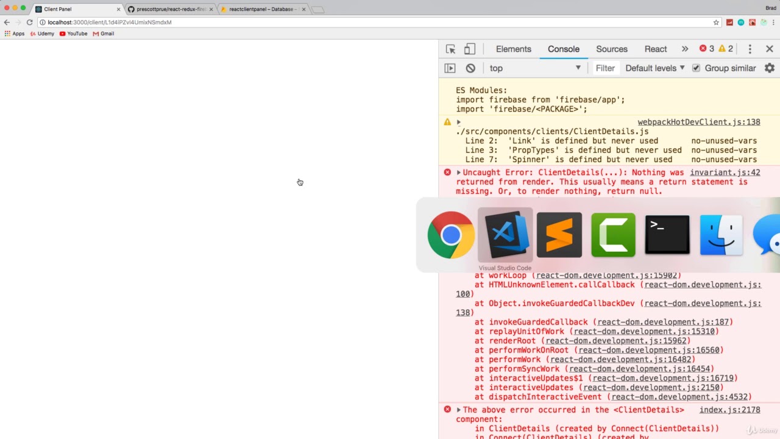780x439 pixels.
Task: Open the top execution context dropdown
Action: [x=535, y=68]
